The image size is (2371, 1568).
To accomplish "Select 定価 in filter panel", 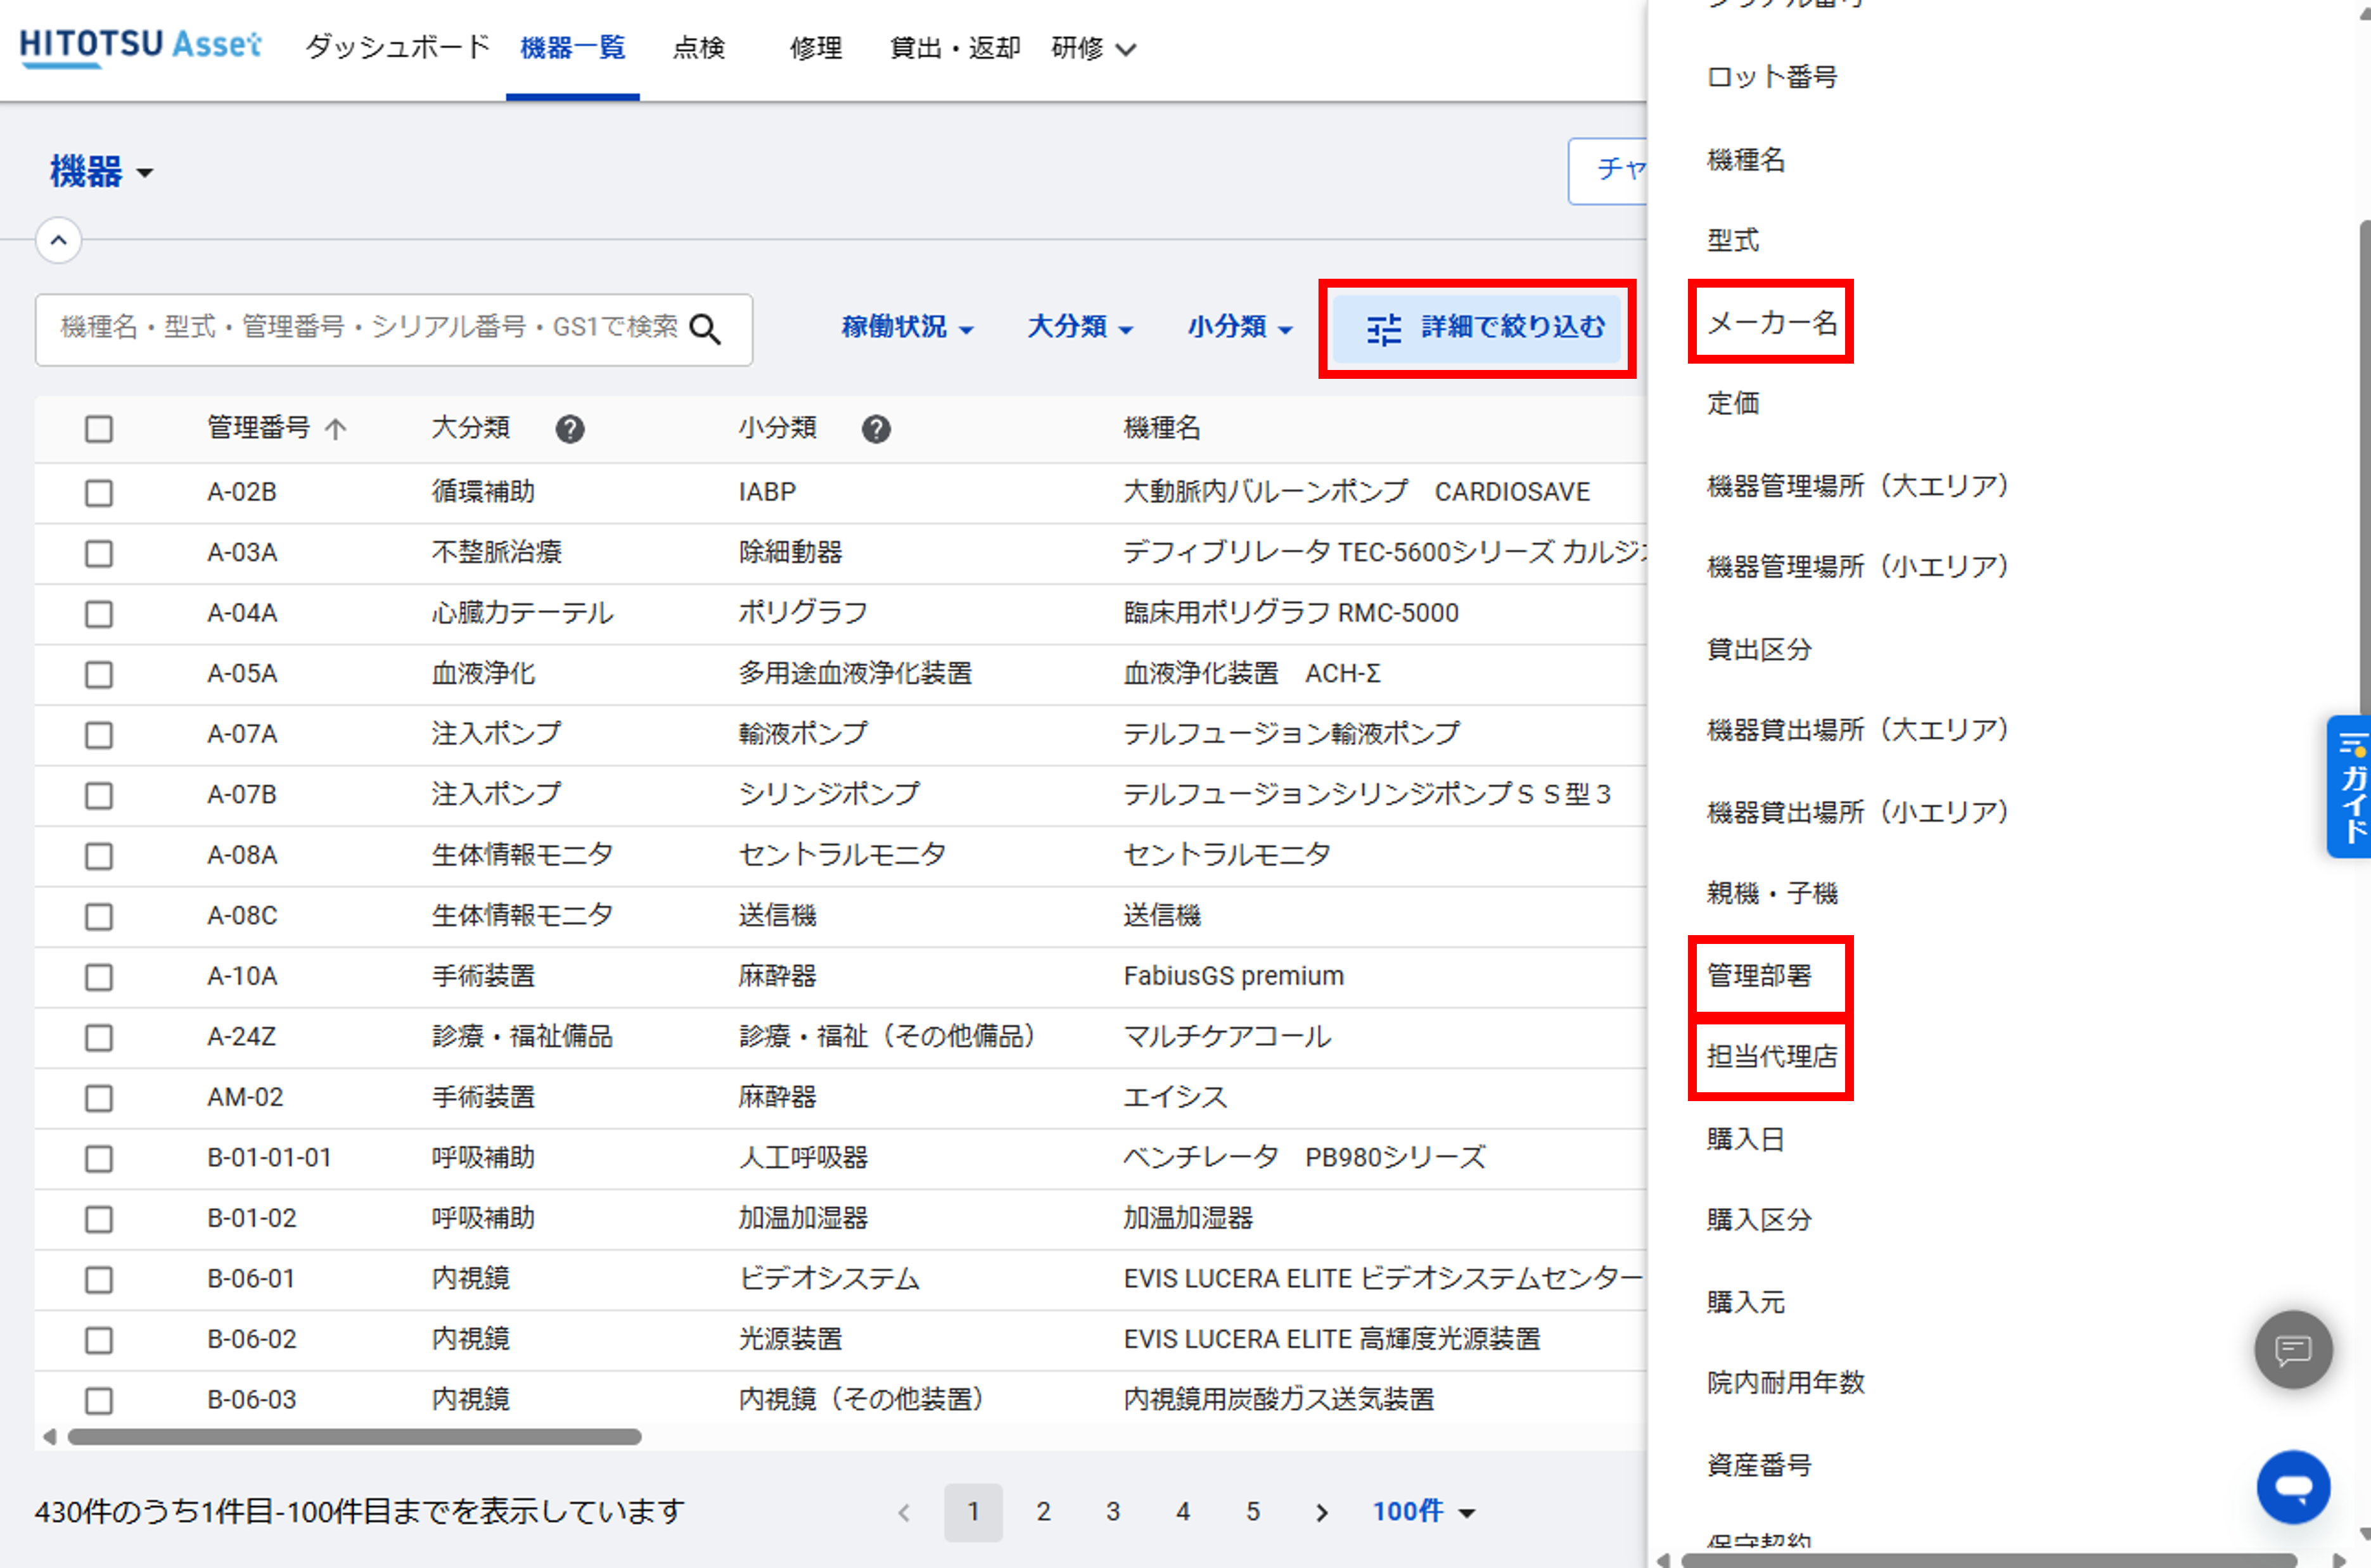I will click(x=1732, y=403).
